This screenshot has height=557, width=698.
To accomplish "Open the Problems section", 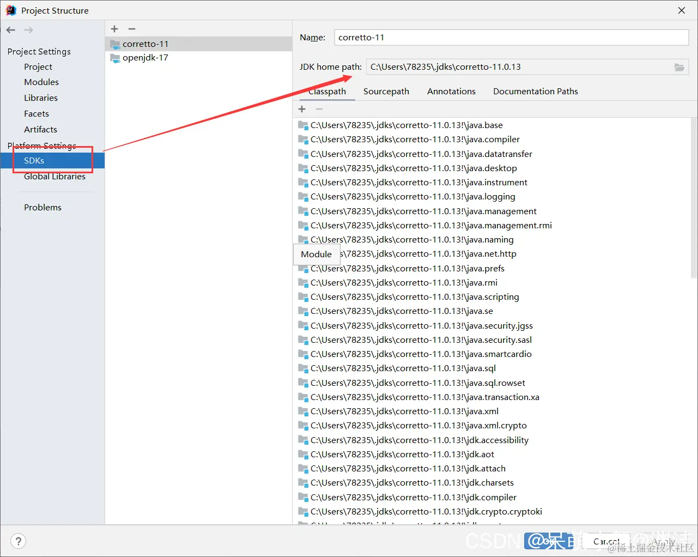I will 43,208.
